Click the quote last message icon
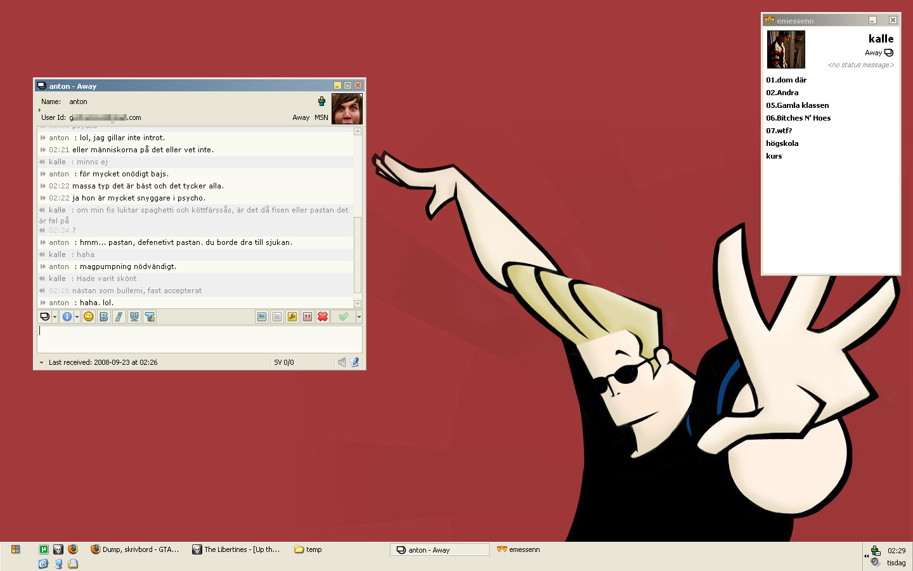The width and height of the screenshot is (913, 571). (x=308, y=317)
